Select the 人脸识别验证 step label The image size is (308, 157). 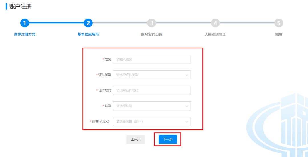[215, 34]
